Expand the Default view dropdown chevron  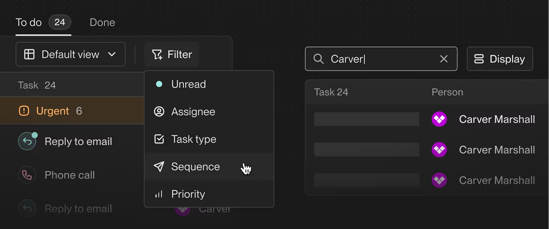click(x=112, y=54)
